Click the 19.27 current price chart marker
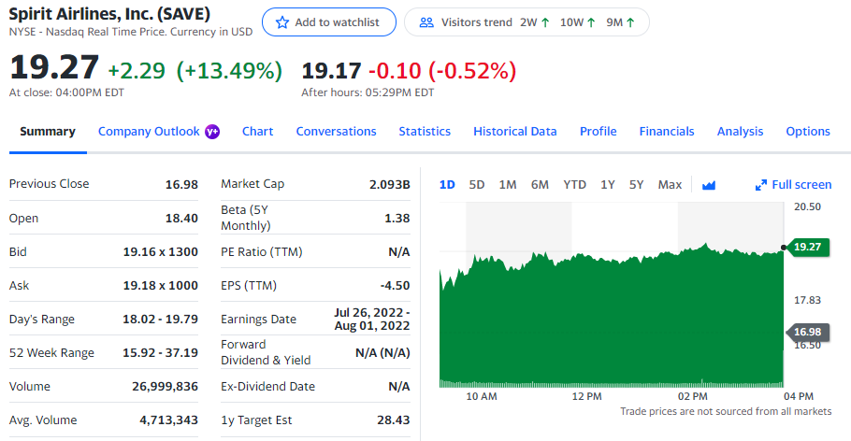Image resolution: width=851 pixels, height=441 pixels. tap(808, 247)
